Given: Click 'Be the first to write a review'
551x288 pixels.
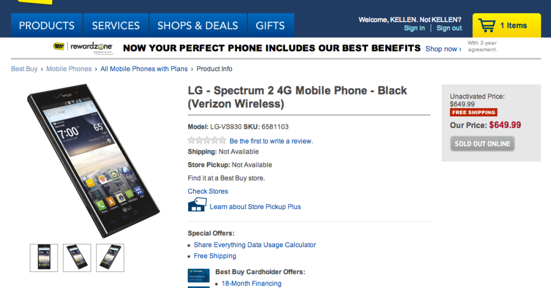Looking at the screenshot, I should tap(271, 141).
